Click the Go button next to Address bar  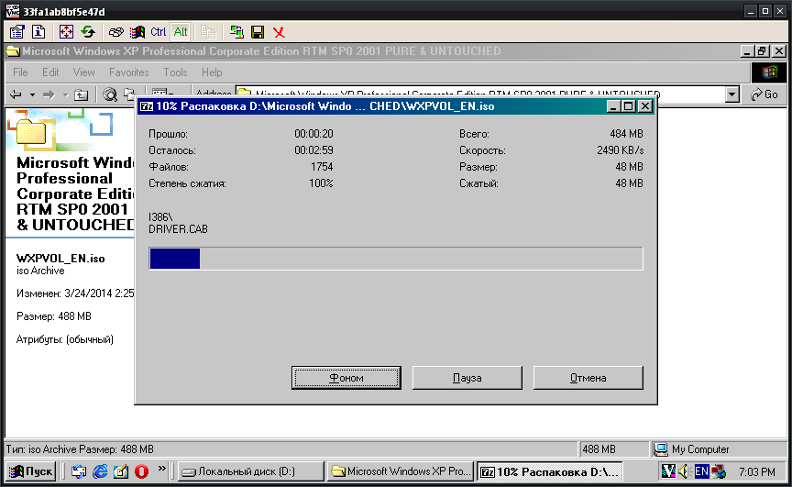(764, 94)
